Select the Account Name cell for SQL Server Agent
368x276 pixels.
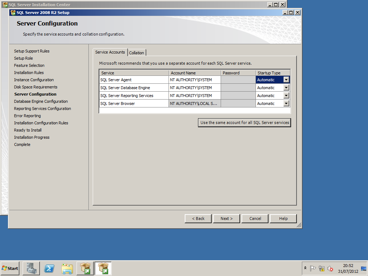pyautogui.click(x=195, y=80)
